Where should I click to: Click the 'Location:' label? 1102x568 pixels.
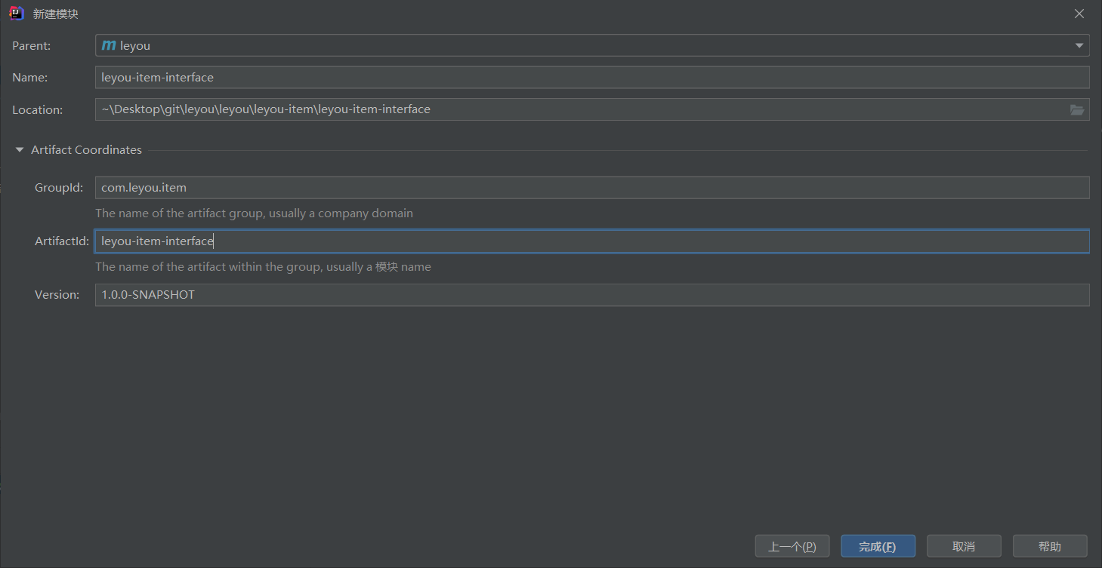pyautogui.click(x=38, y=109)
